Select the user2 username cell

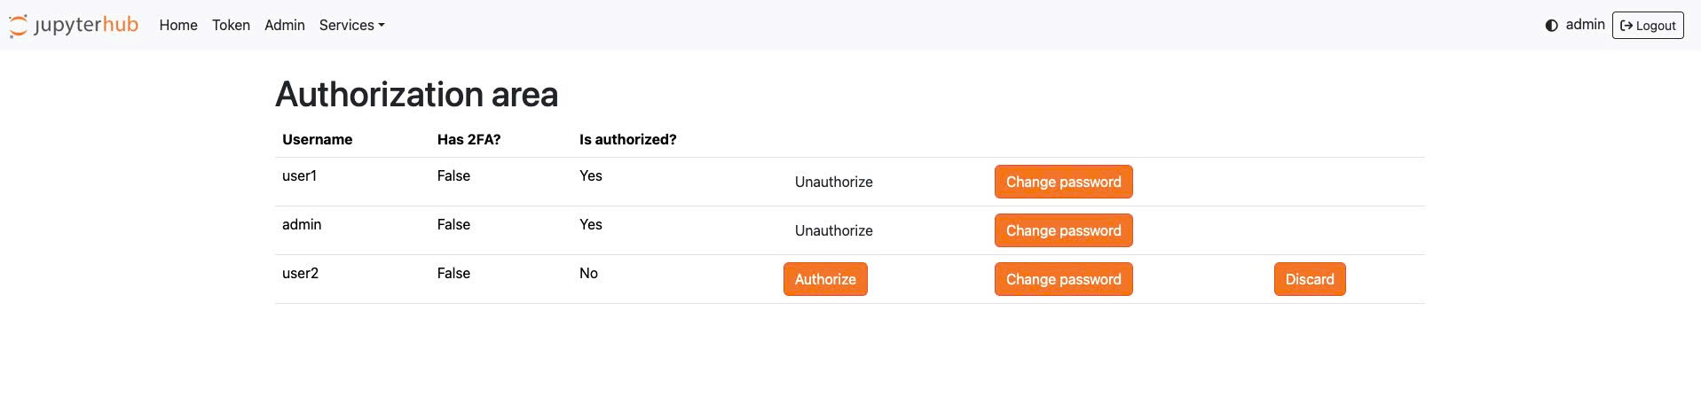[300, 273]
